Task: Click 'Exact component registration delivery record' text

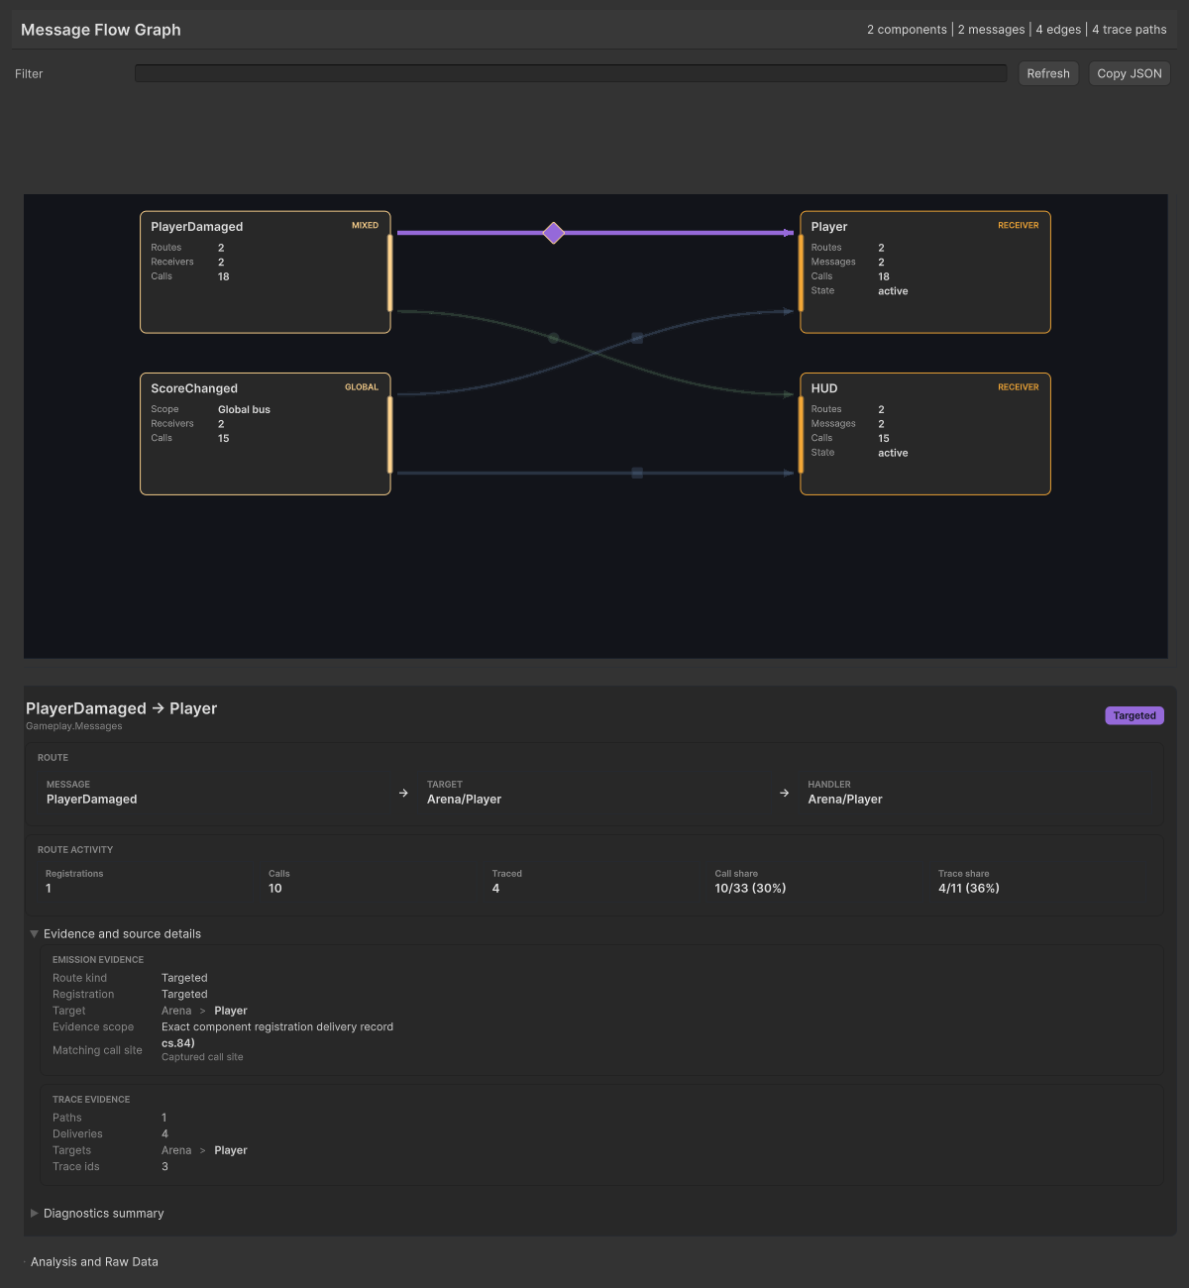Action: click(x=277, y=1026)
